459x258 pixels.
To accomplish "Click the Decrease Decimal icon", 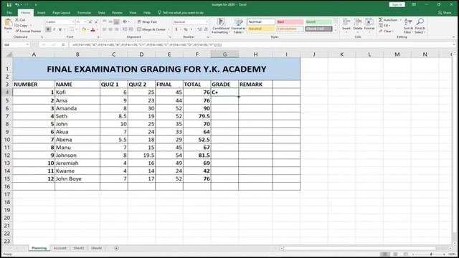I will [x=206, y=29].
